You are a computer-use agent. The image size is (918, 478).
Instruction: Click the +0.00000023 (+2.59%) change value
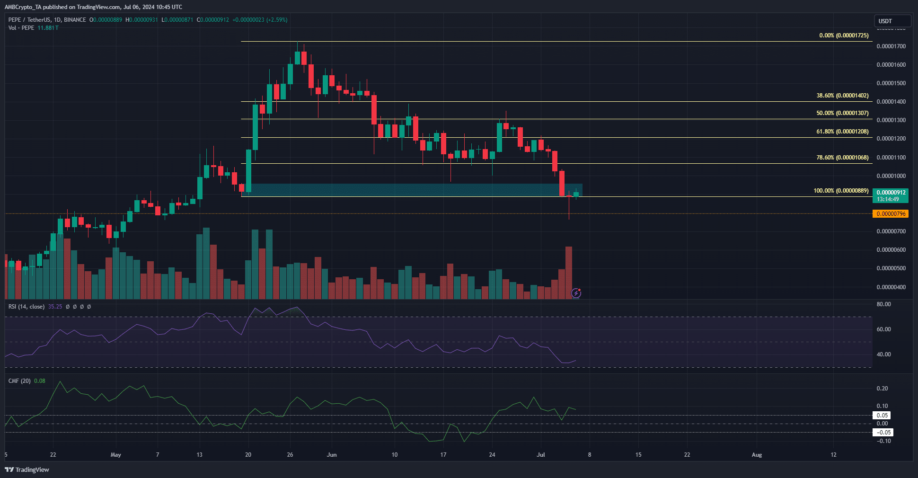[260, 20]
